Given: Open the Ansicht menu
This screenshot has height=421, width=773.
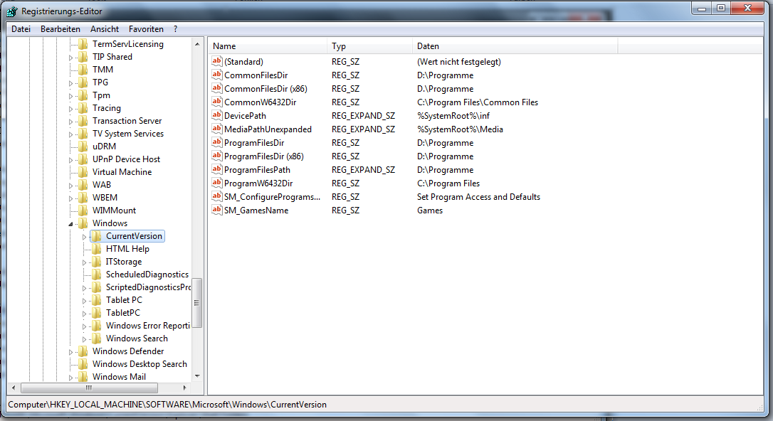Looking at the screenshot, I should point(105,29).
